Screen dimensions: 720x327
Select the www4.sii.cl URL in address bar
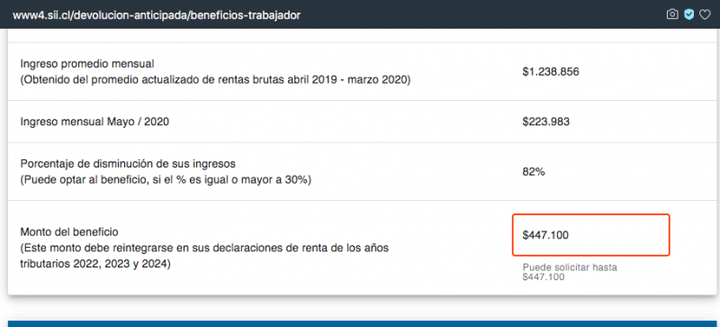pyautogui.click(x=157, y=15)
